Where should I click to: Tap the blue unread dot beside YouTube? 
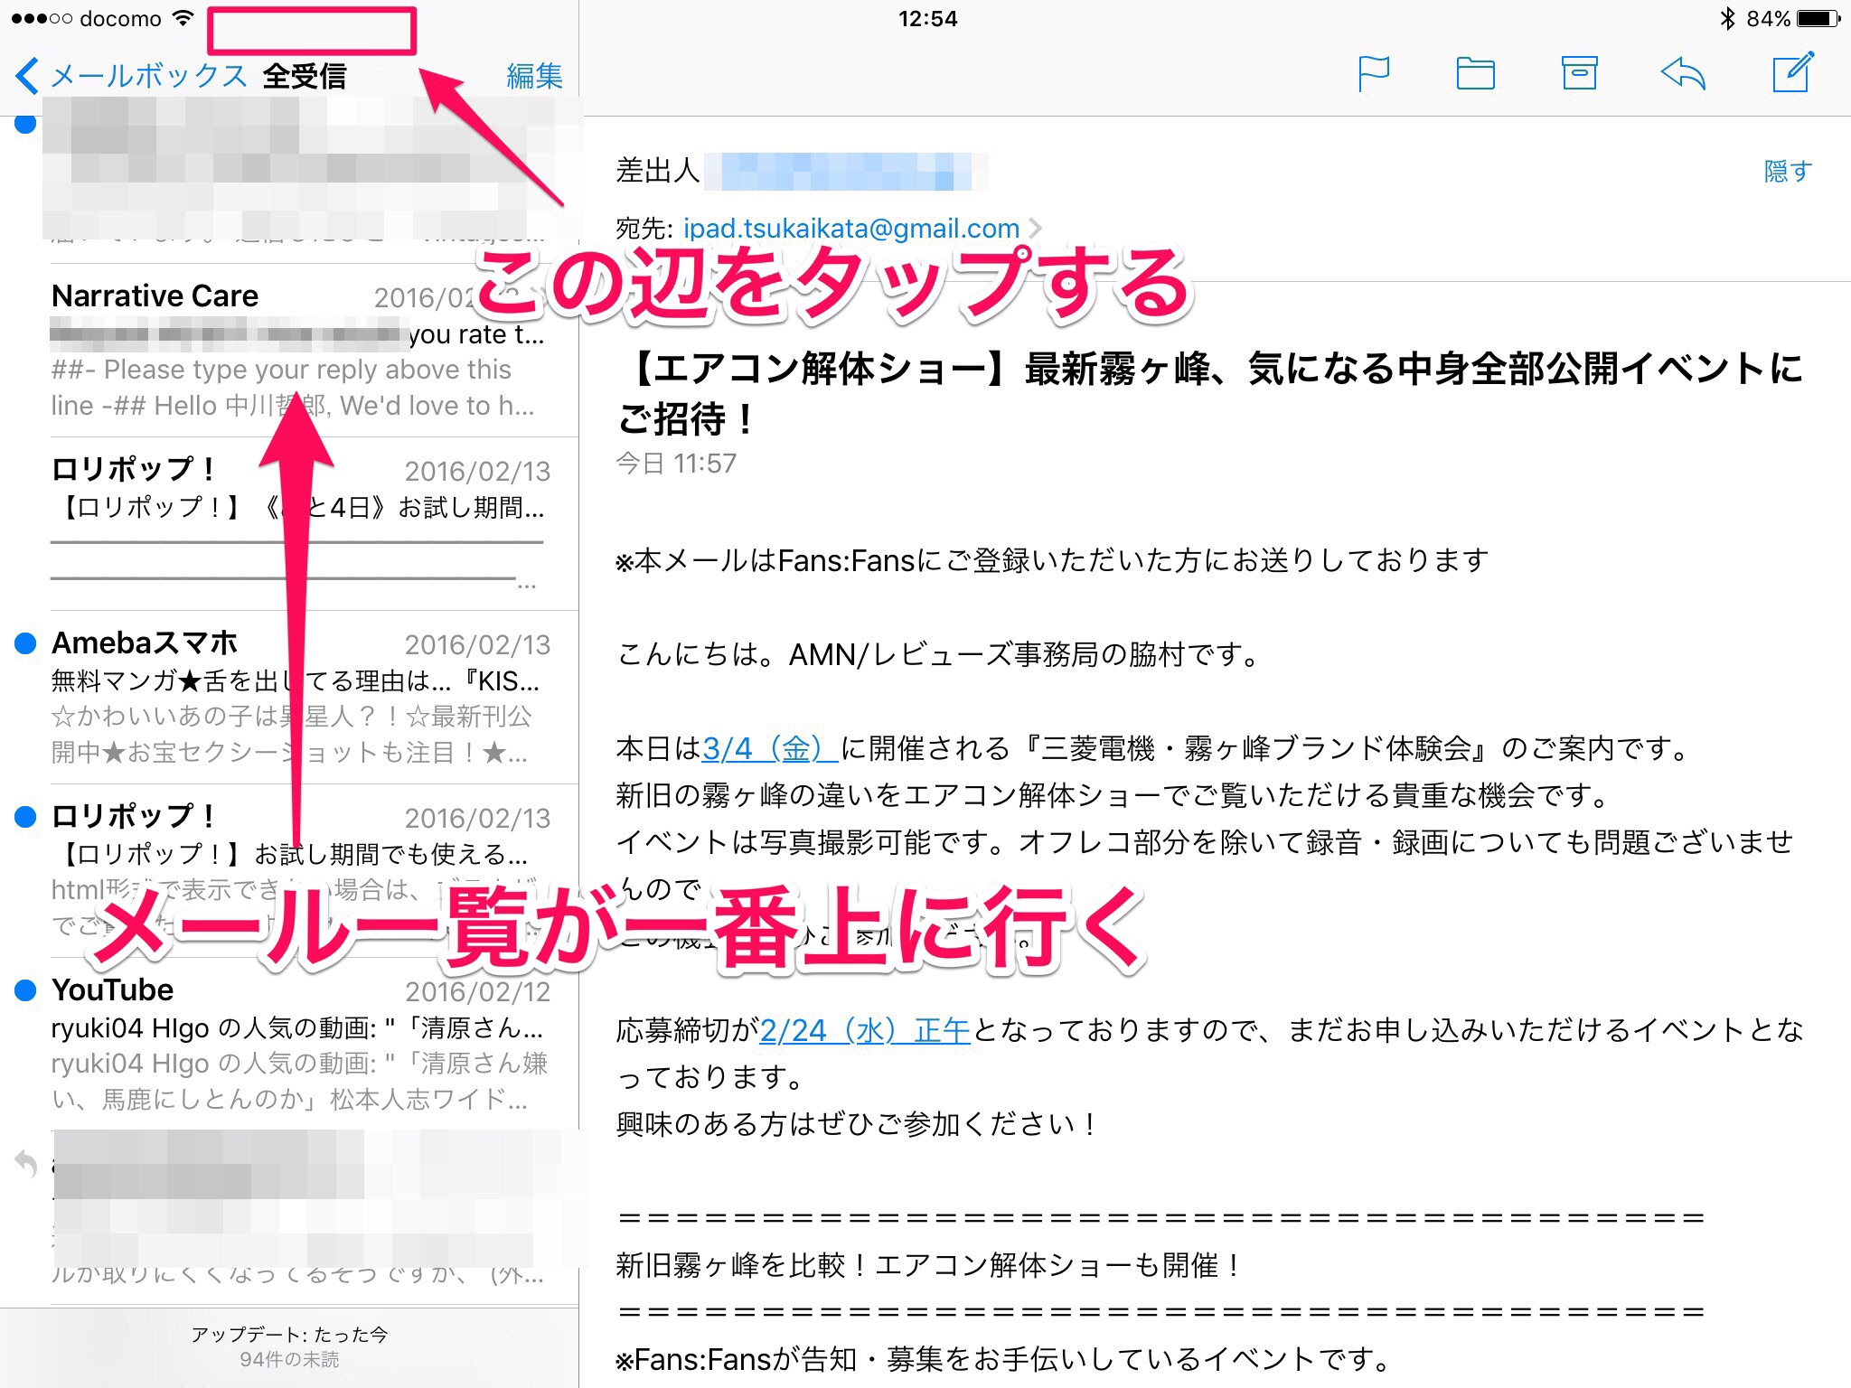coord(25,990)
